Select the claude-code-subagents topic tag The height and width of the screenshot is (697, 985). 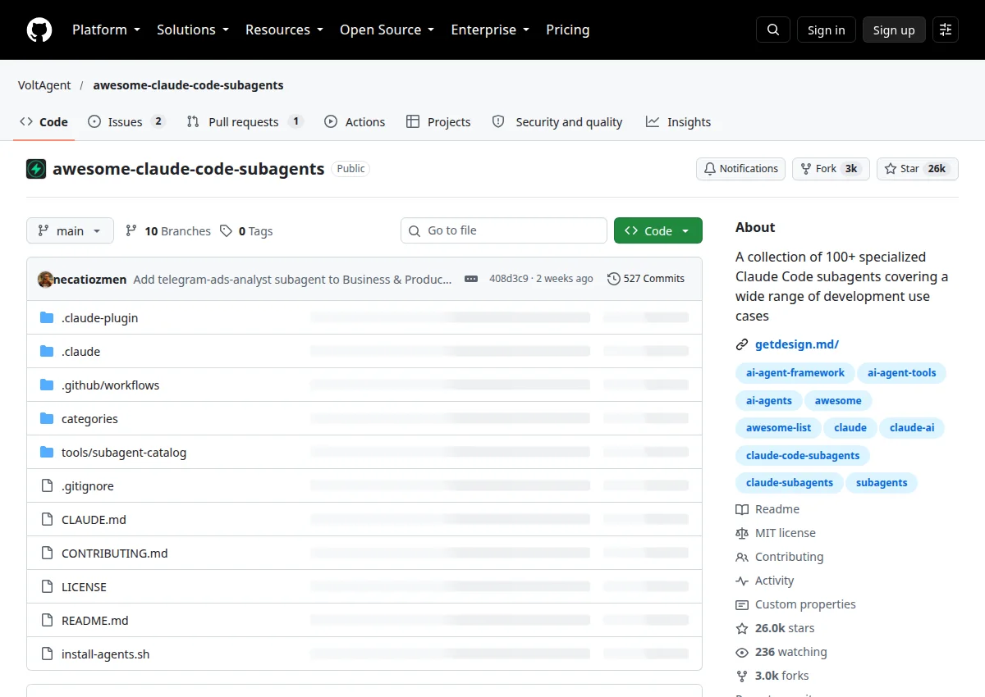803,455
